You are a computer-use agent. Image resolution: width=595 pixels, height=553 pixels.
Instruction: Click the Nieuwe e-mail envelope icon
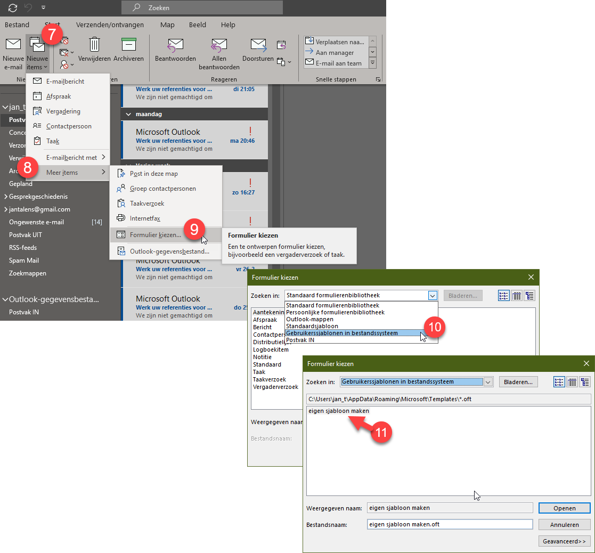tap(13, 44)
